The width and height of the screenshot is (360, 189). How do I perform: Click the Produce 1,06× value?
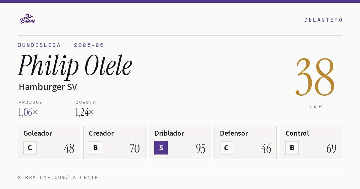pos(28,112)
